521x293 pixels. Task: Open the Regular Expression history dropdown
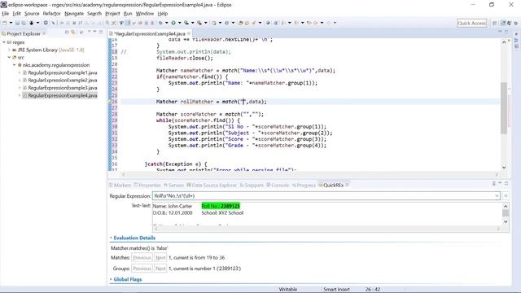497,196
